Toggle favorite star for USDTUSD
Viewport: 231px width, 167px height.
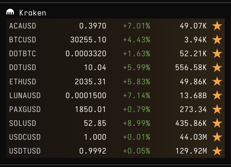tap(217, 151)
